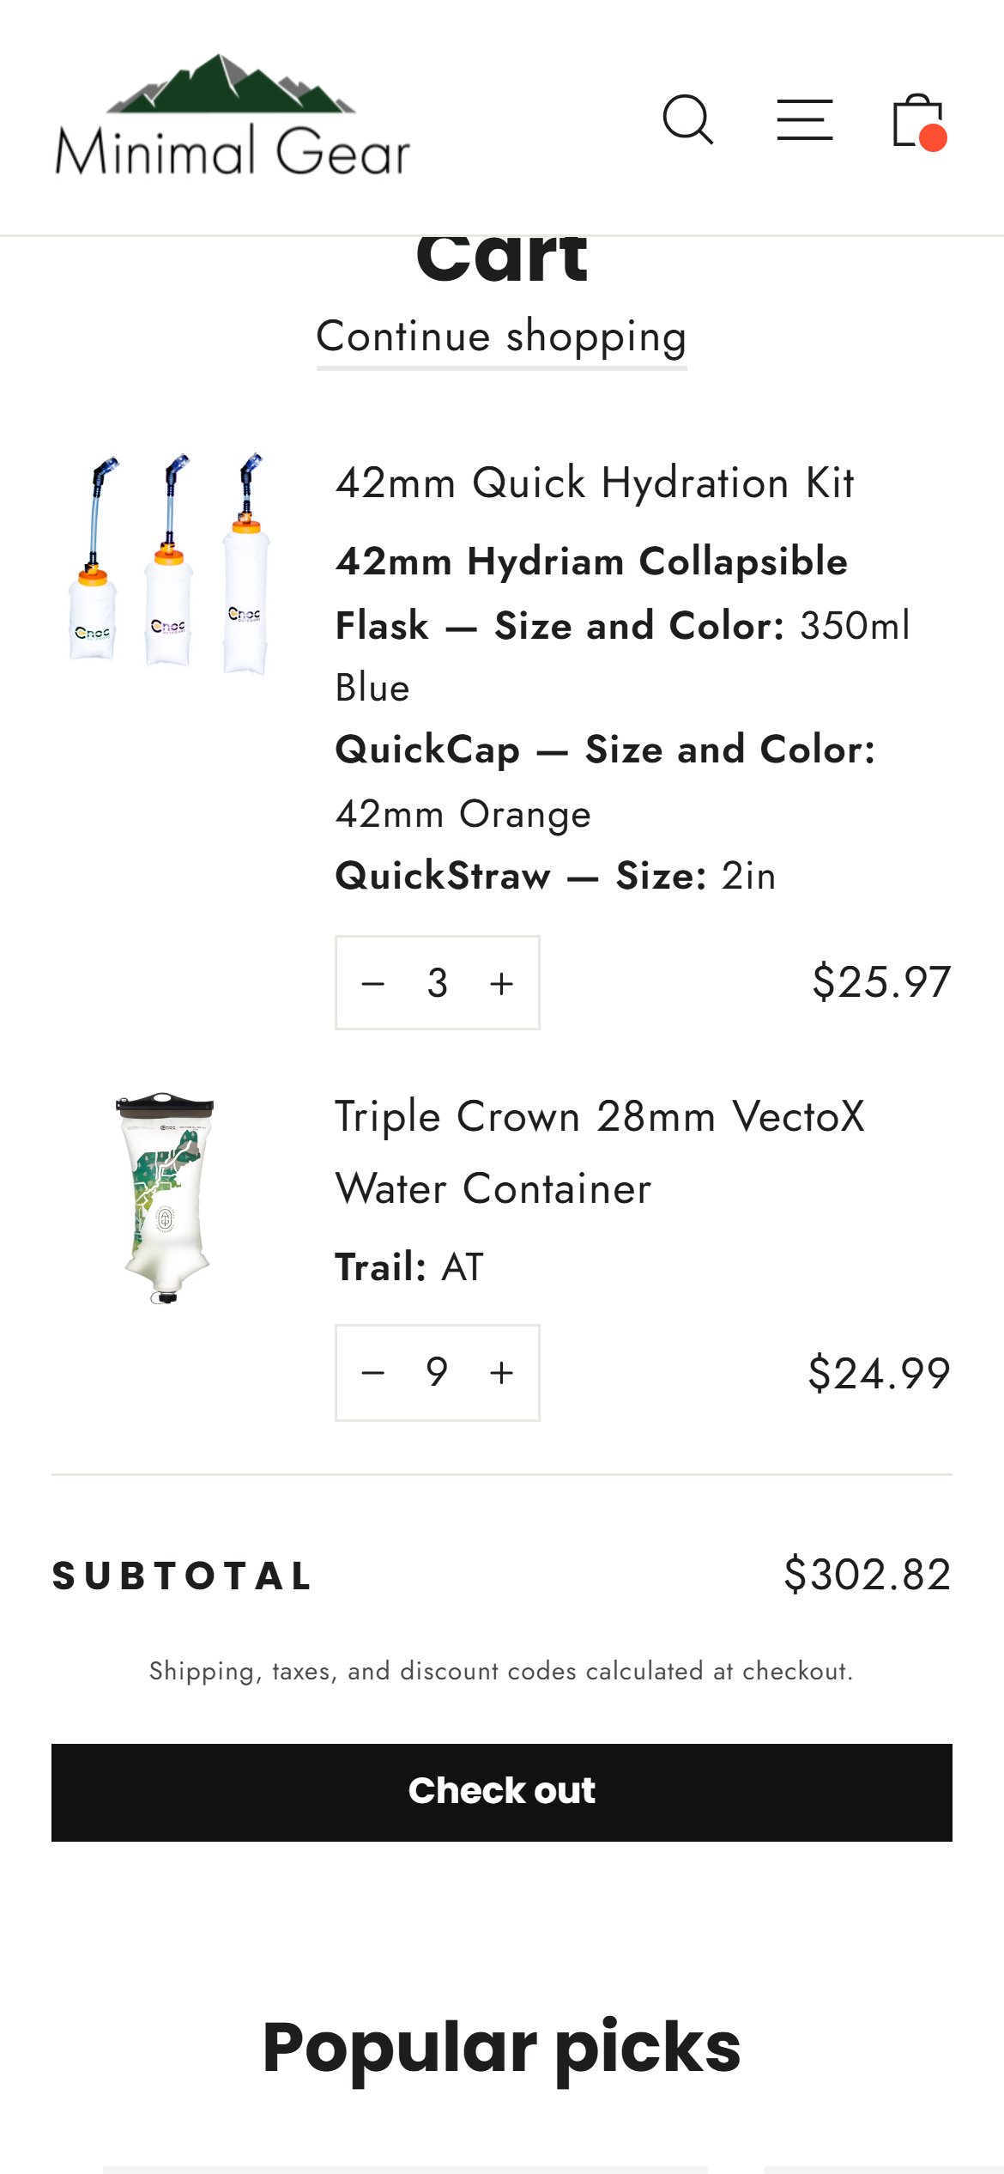The width and height of the screenshot is (1004, 2174).
Task: Decrease the 42mm Quick Hydration Kit quantity
Action: [x=373, y=983]
